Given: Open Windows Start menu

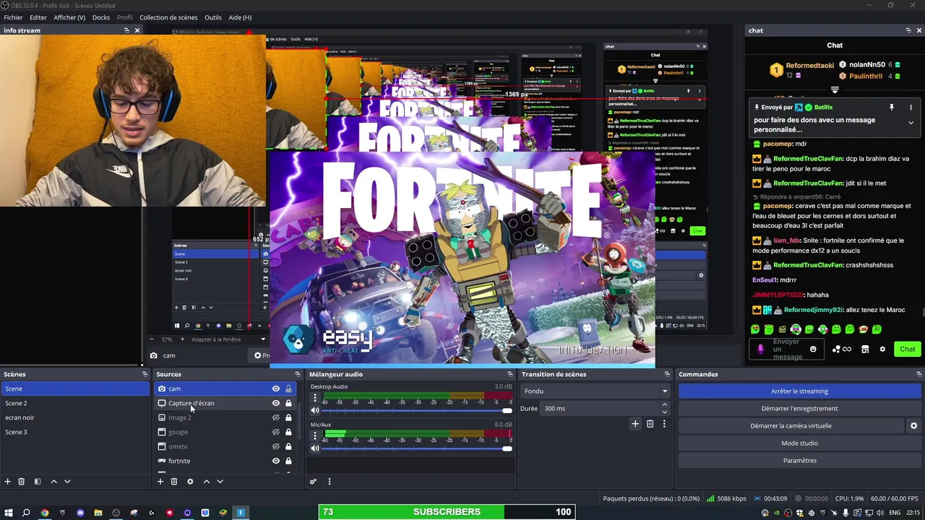Looking at the screenshot, I should click(8, 513).
